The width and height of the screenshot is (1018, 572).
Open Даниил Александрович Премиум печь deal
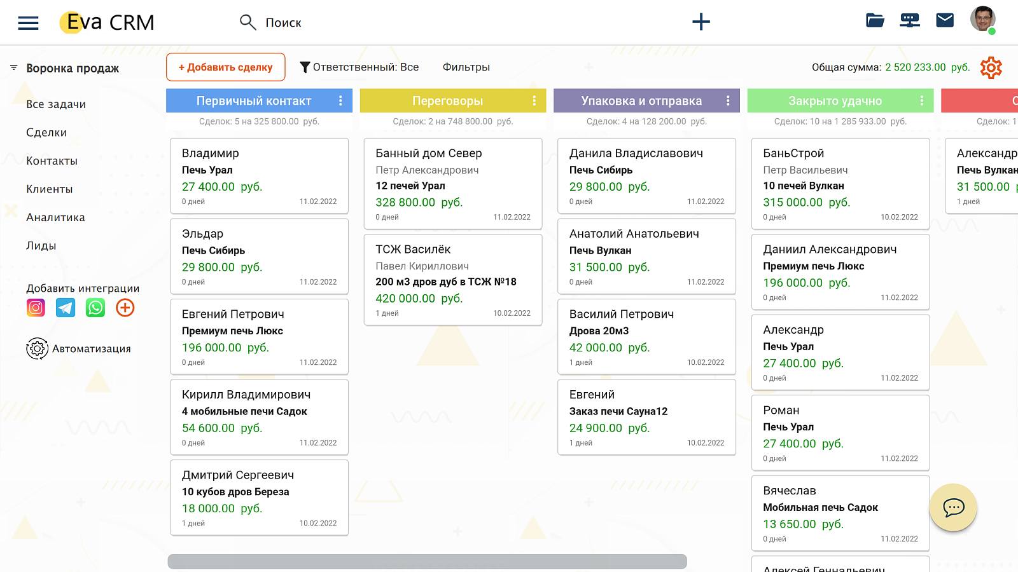(x=840, y=272)
